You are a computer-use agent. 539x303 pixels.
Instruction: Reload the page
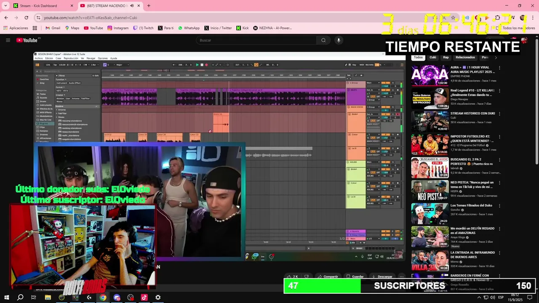pos(26,18)
